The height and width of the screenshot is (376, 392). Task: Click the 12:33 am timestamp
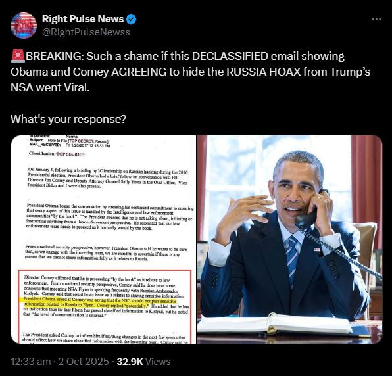coord(30,362)
